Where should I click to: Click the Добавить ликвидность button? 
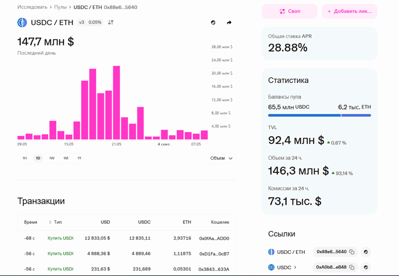pyautogui.click(x=349, y=11)
